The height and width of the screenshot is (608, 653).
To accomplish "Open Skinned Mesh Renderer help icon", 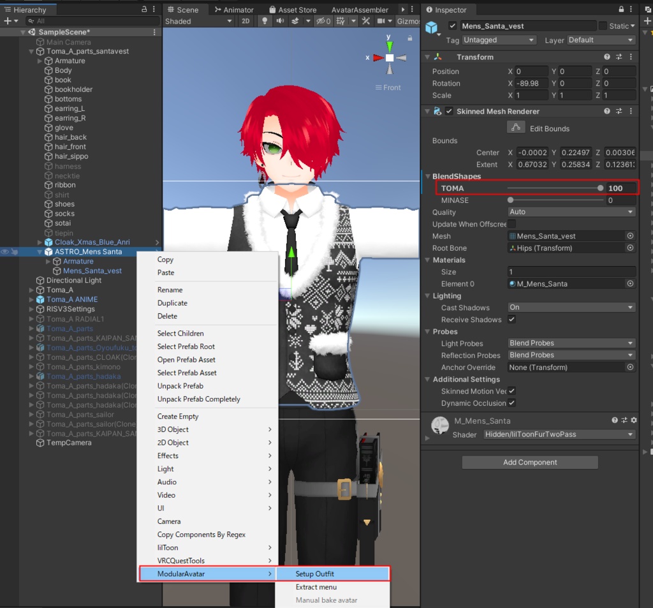I will click(x=607, y=111).
